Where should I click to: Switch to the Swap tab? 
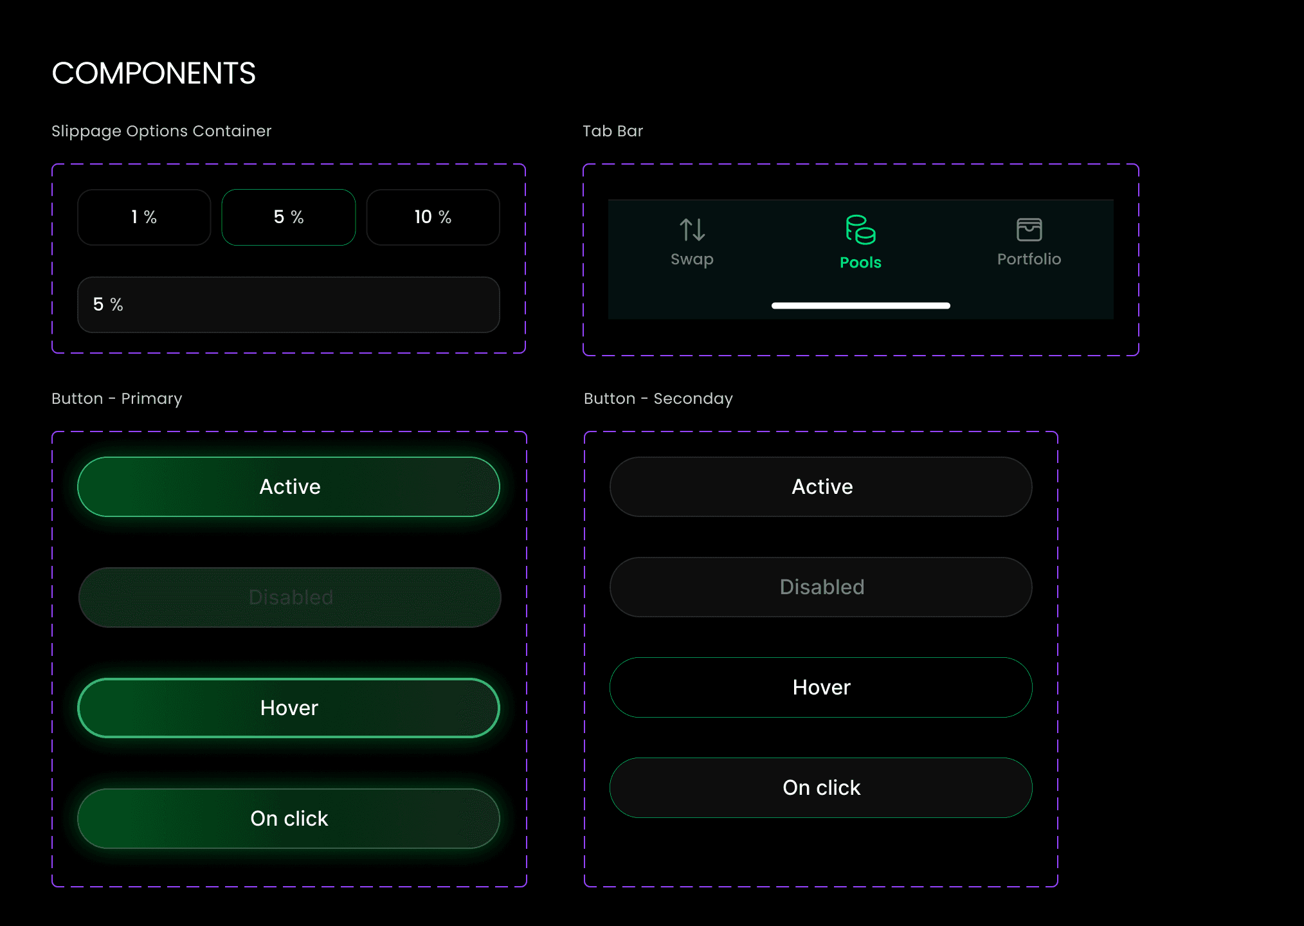(x=692, y=244)
